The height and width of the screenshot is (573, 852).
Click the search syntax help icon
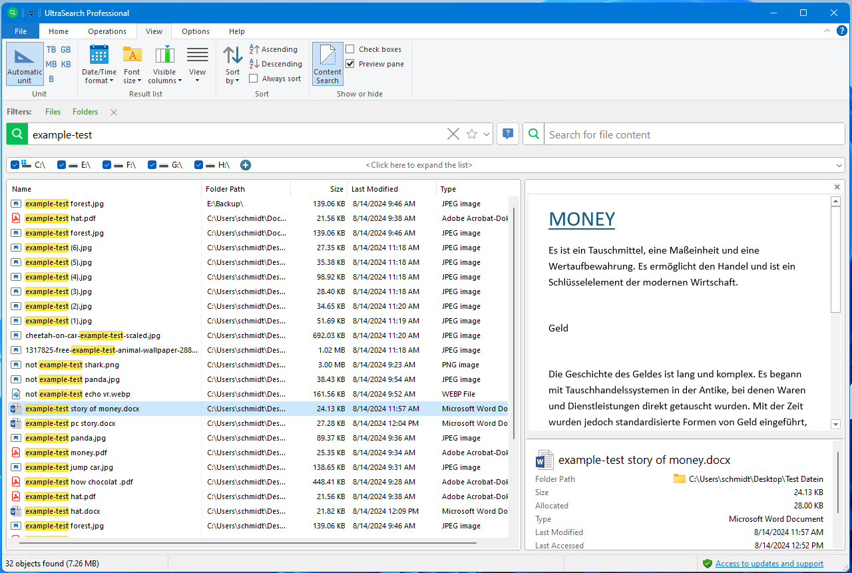point(508,134)
